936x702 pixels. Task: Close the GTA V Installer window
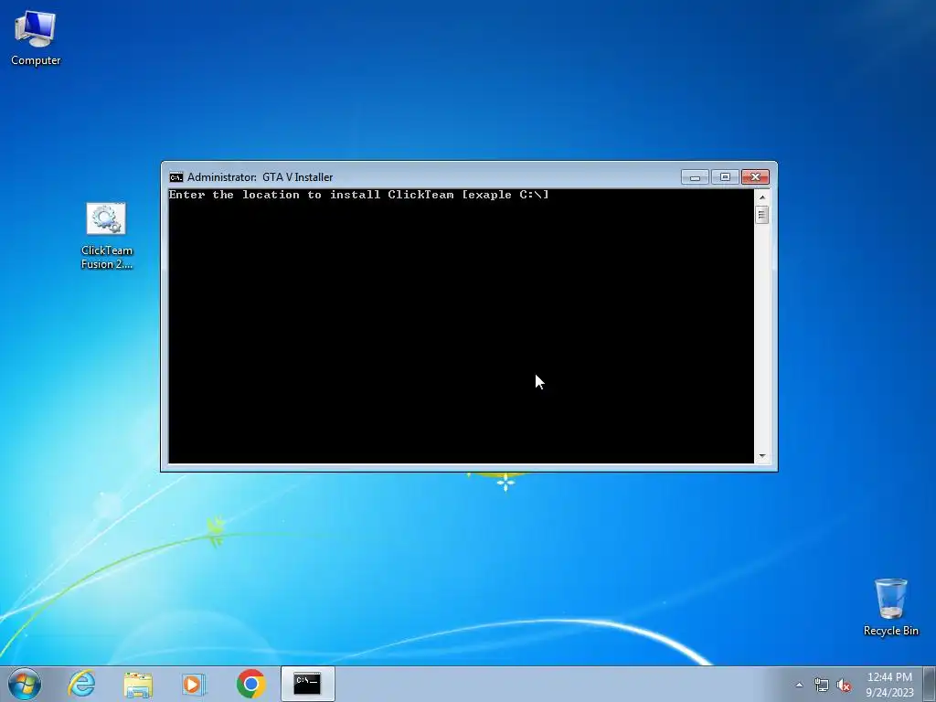(x=755, y=176)
